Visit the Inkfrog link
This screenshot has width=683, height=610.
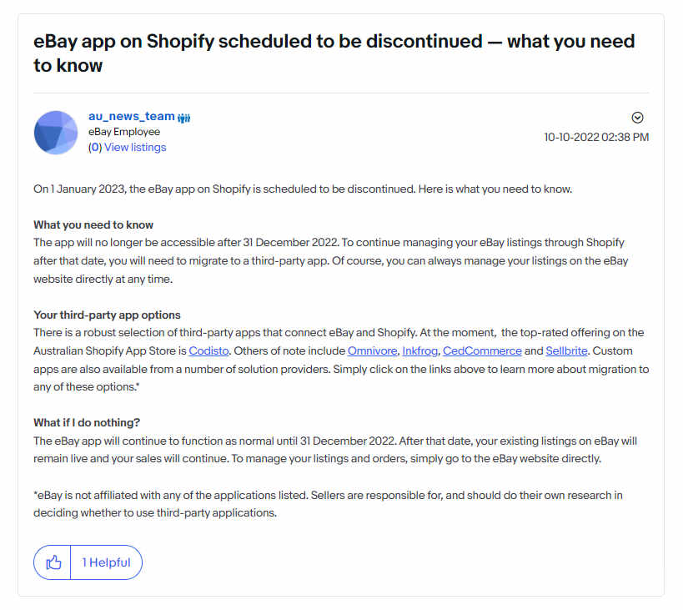pos(420,350)
